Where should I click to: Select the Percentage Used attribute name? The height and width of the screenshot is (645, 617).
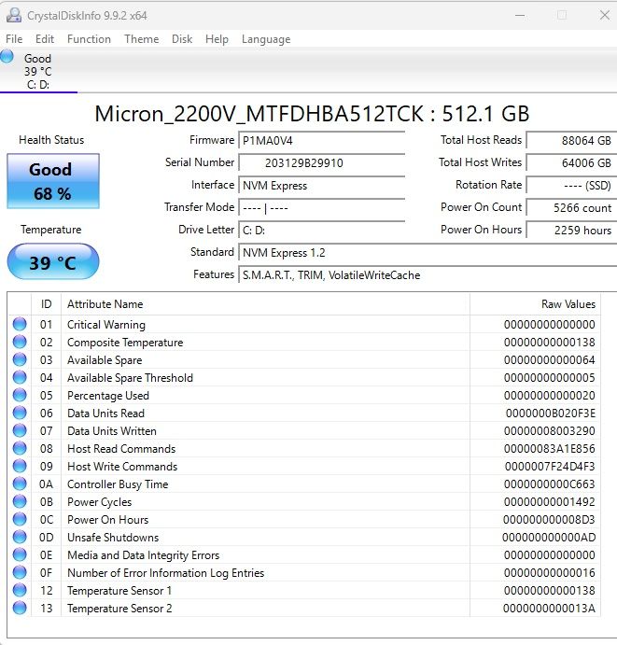point(107,396)
